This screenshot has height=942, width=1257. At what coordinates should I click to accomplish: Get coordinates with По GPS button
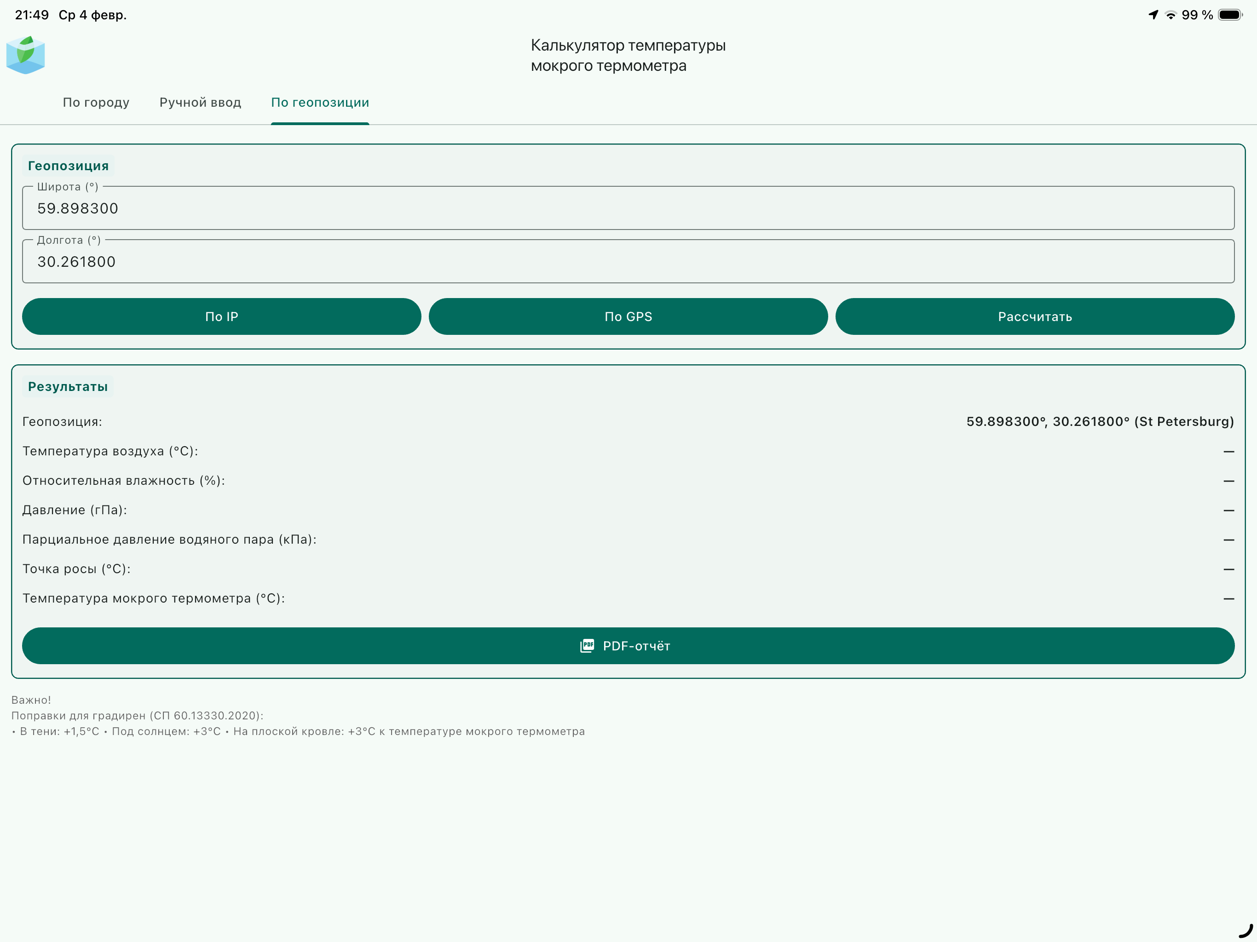[628, 316]
